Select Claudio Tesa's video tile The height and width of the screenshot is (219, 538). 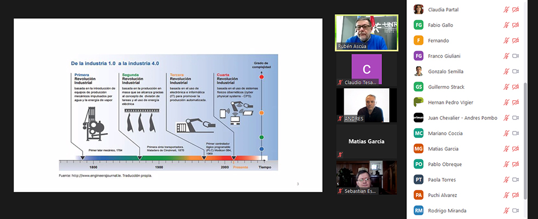coord(367,69)
